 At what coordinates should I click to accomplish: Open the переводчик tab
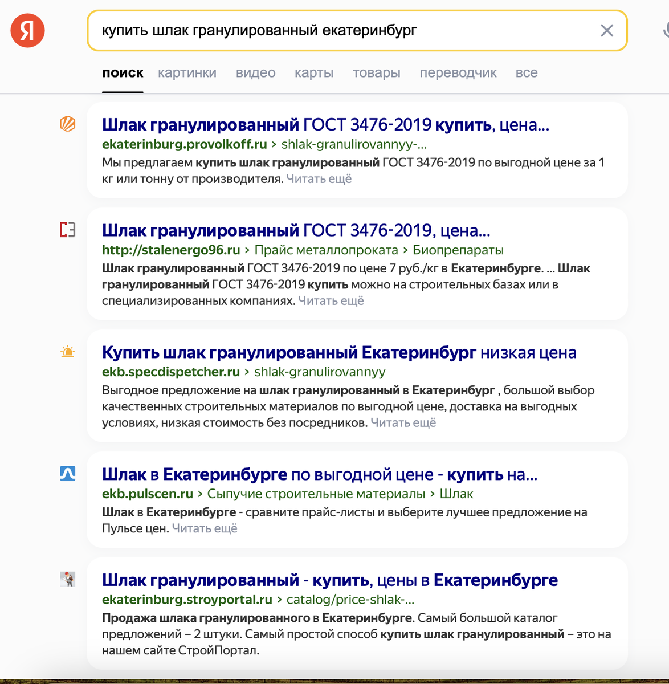[458, 73]
